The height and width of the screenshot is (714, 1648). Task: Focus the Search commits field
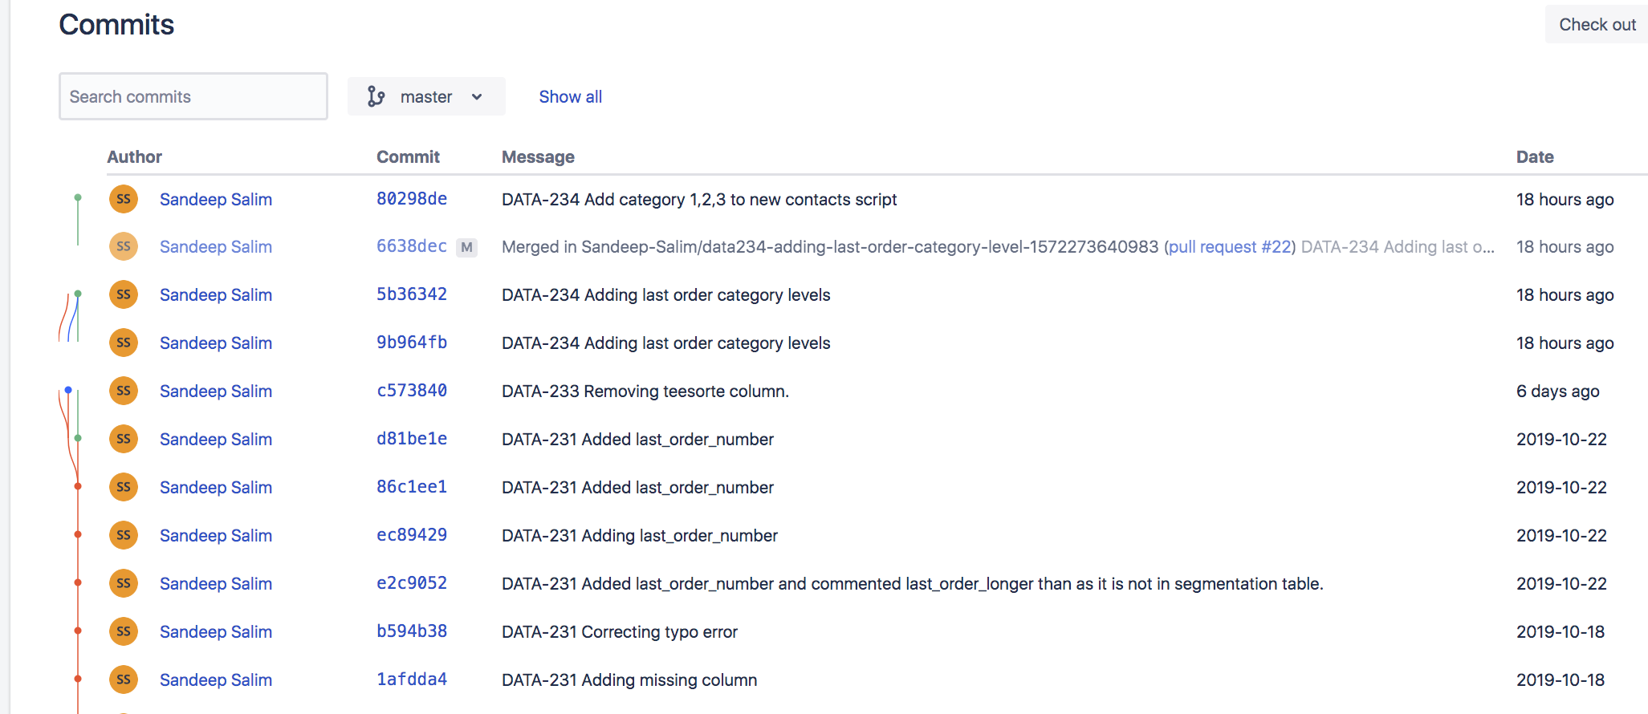[193, 97]
